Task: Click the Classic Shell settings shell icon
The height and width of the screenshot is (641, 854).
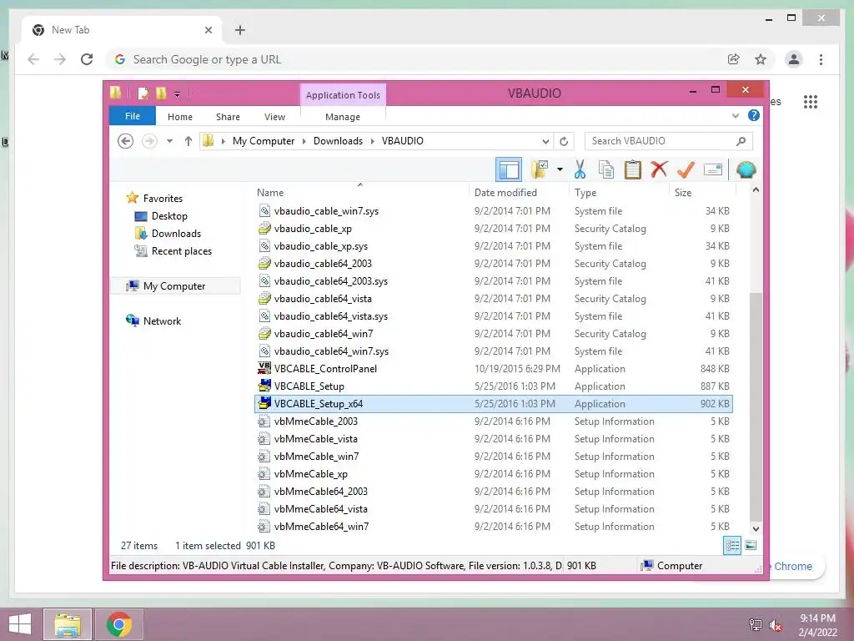Action: pos(746,169)
